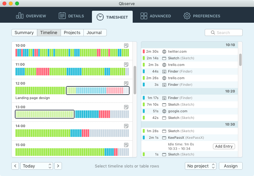Open the No project dropdown
The width and height of the screenshot is (254, 176).
(x=201, y=166)
